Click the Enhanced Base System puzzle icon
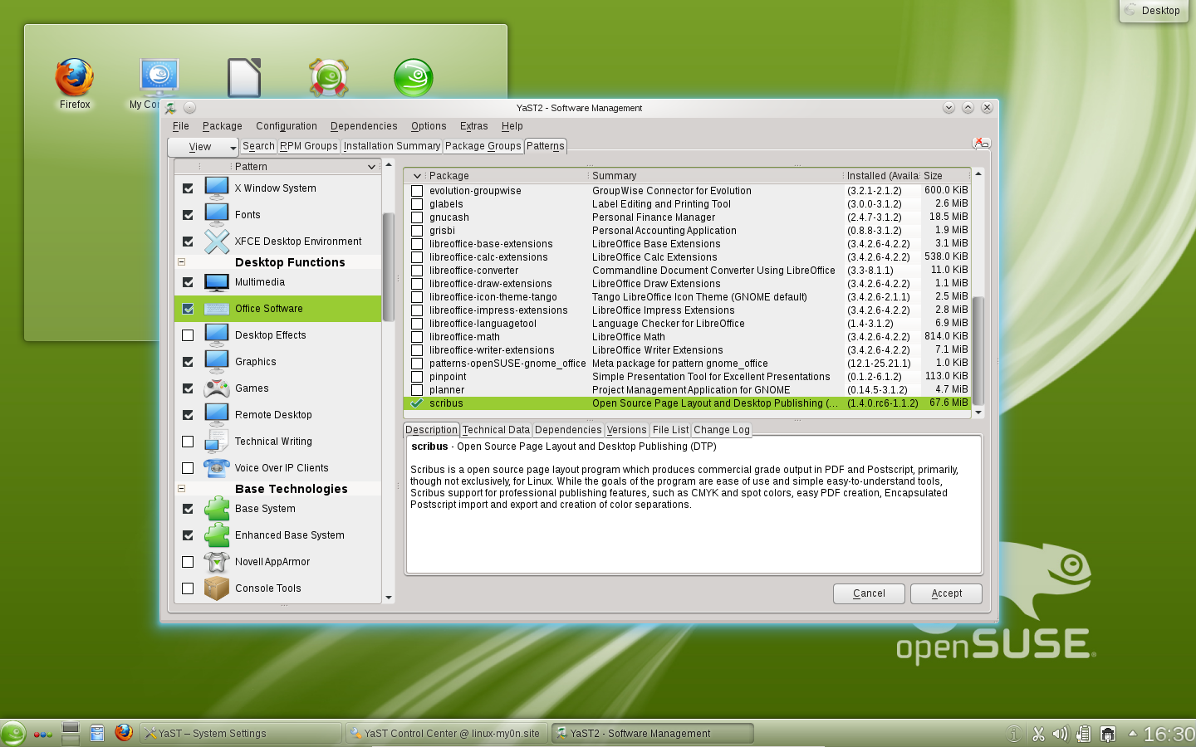The image size is (1196, 747). pos(217,535)
